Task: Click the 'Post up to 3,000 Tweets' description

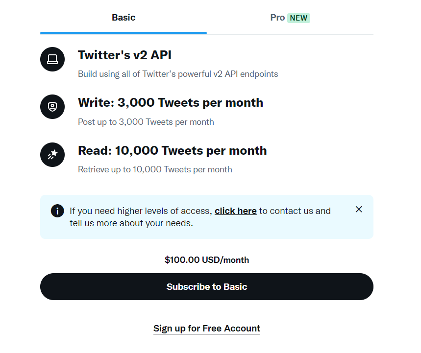Action: pos(146,122)
